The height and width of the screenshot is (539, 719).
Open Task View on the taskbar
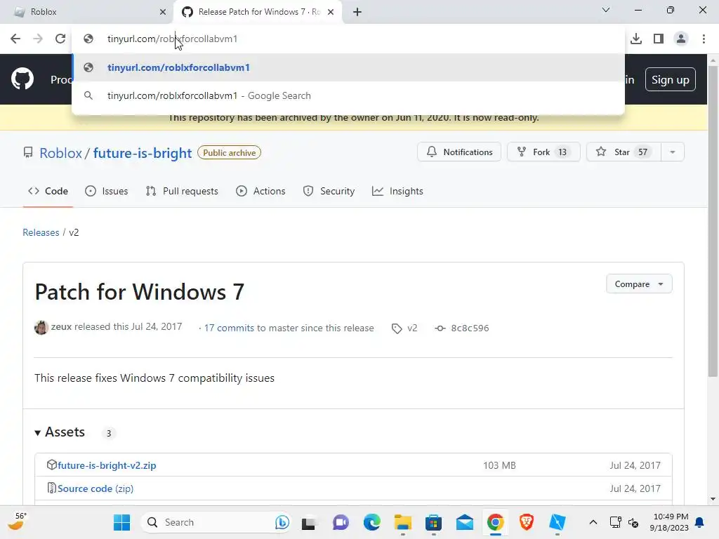[x=309, y=522]
